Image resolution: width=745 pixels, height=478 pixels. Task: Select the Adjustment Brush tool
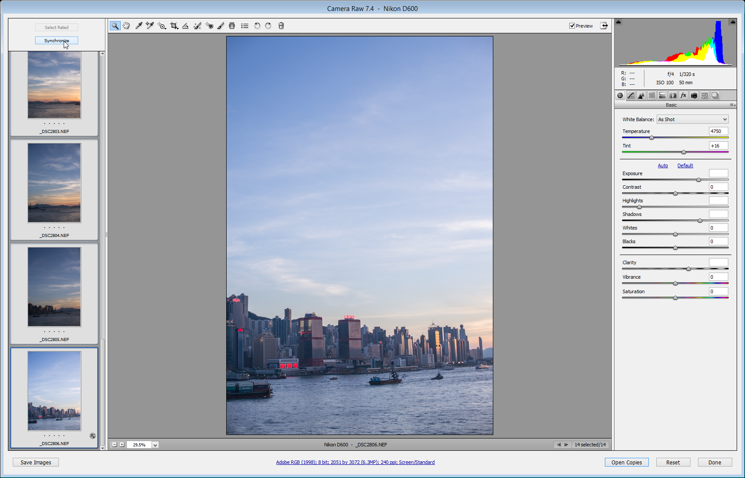(x=221, y=26)
